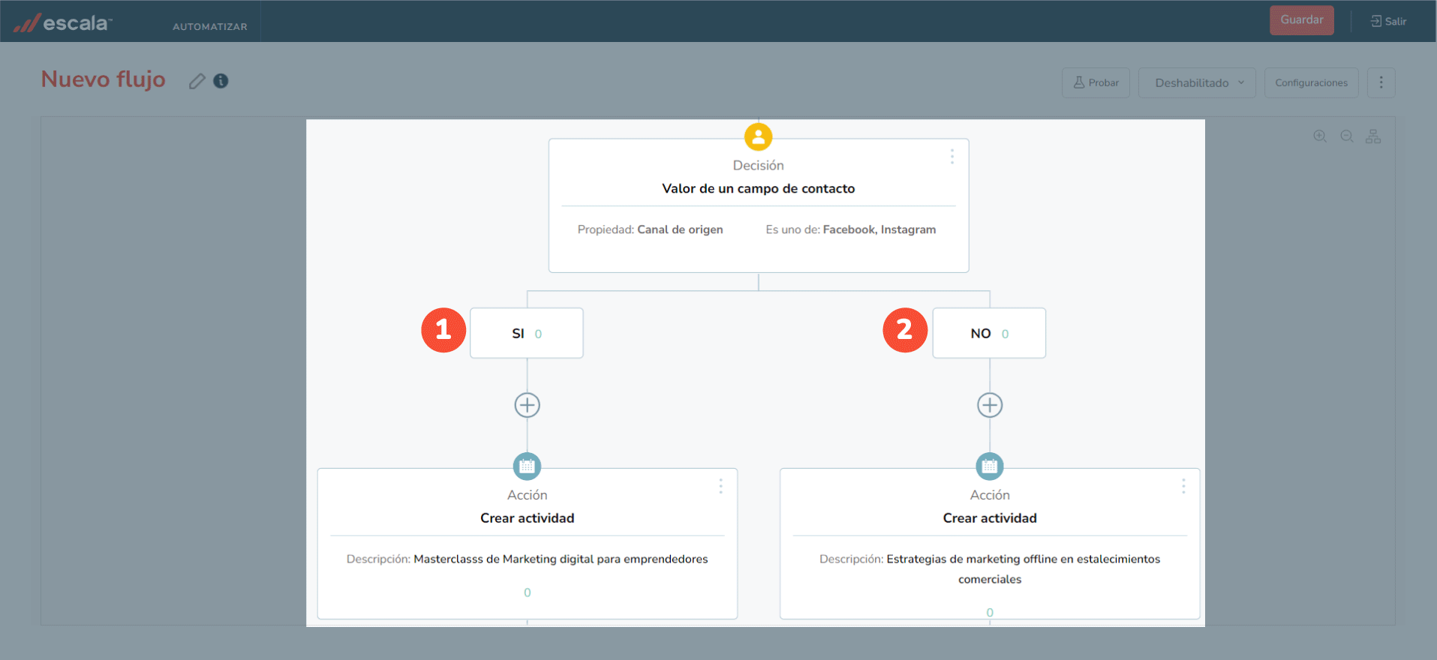Screen dimensions: 1437x660
Task: Select the Decisión node card title
Action: coord(759,188)
